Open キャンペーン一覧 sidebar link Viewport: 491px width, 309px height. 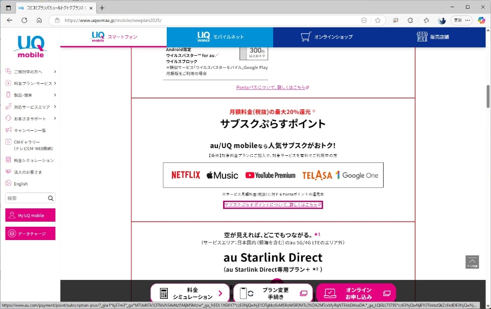(x=26, y=130)
